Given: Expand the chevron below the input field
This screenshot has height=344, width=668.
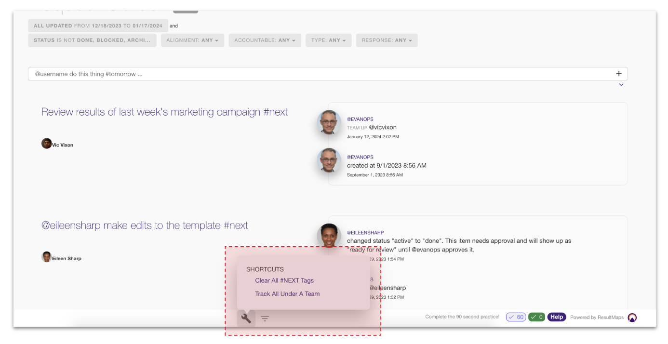Looking at the screenshot, I should tap(621, 85).
